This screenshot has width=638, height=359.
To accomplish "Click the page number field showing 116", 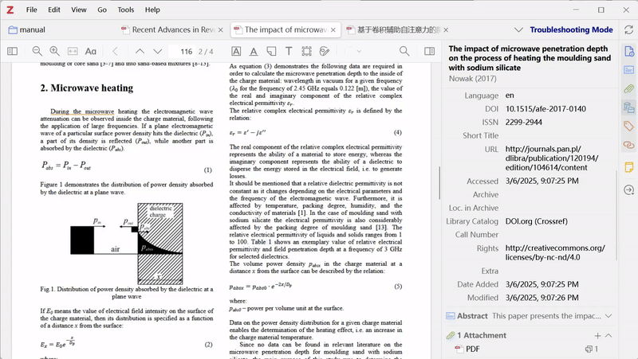I will 182,52.
